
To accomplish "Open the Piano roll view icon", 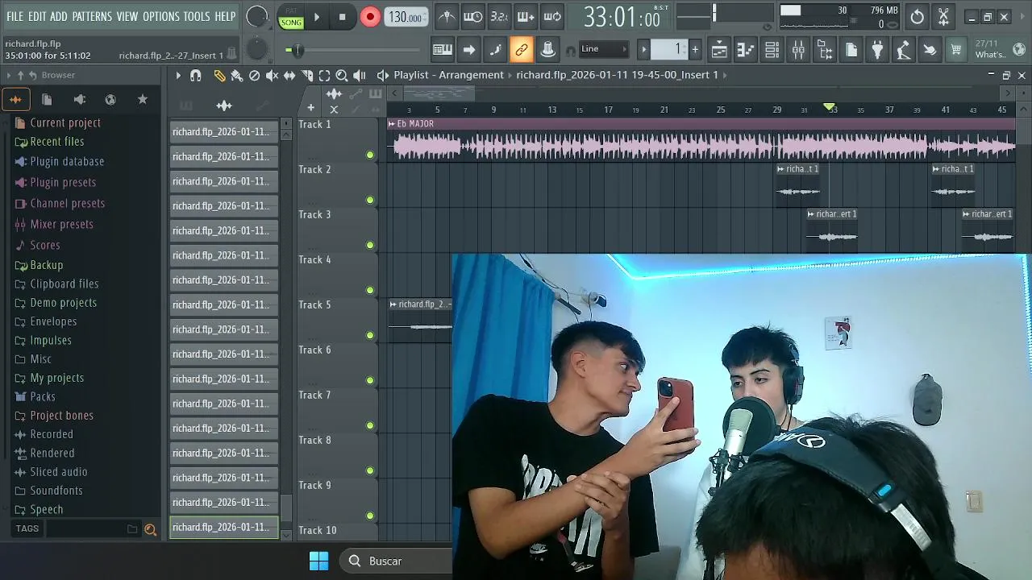I will tap(746, 50).
